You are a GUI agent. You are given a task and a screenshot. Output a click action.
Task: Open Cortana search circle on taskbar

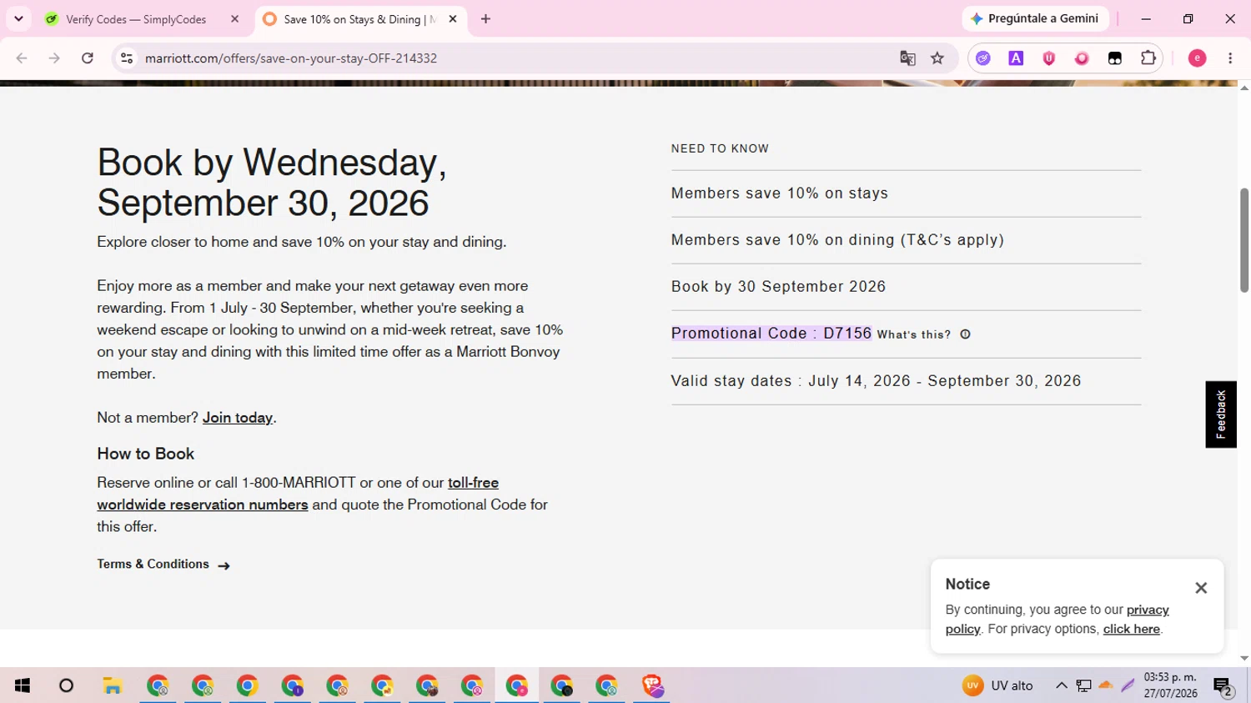click(67, 685)
